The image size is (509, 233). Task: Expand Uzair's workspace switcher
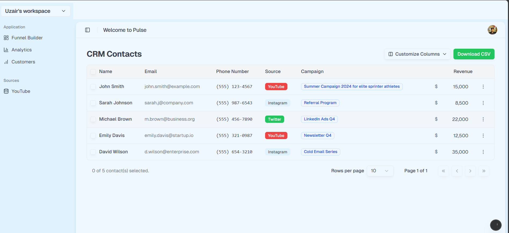[35, 11]
